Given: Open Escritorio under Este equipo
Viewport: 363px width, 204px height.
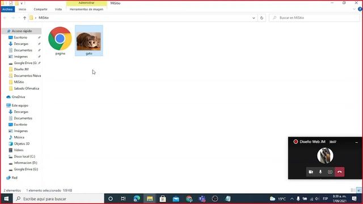Looking at the screenshot, I should click(20, 125).
